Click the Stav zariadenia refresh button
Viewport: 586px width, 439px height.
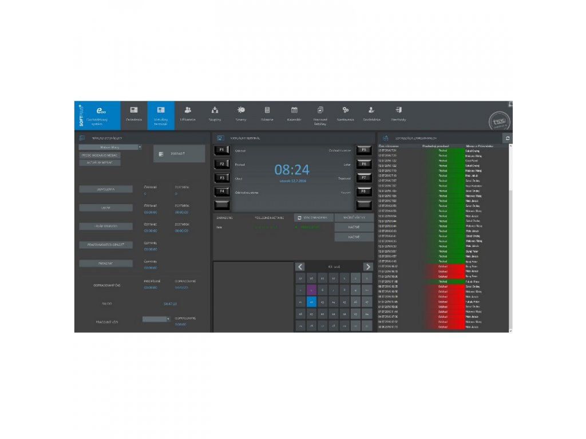pos(314,218)
